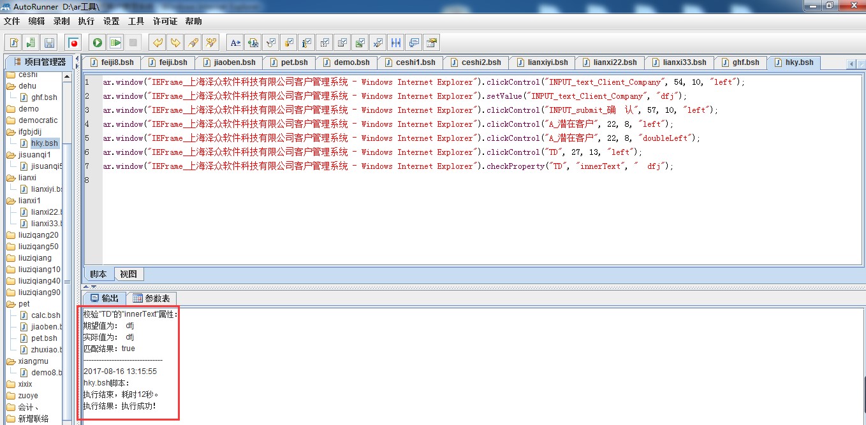866x425 pixels.
Task: Click the blue vertical bars toolbar icon
Action: [x=396, y=43]
